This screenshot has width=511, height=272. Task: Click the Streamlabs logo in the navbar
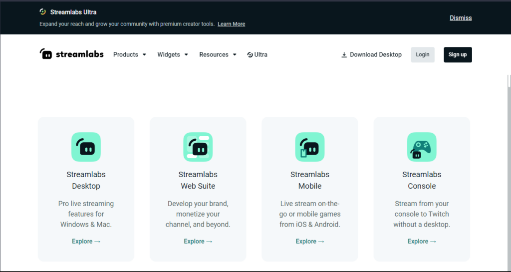71,54
